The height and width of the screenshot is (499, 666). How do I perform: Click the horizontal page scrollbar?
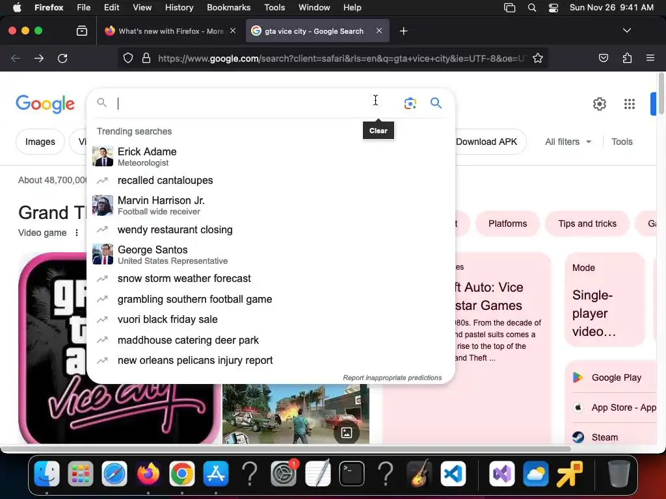click(x=286, y=448)
